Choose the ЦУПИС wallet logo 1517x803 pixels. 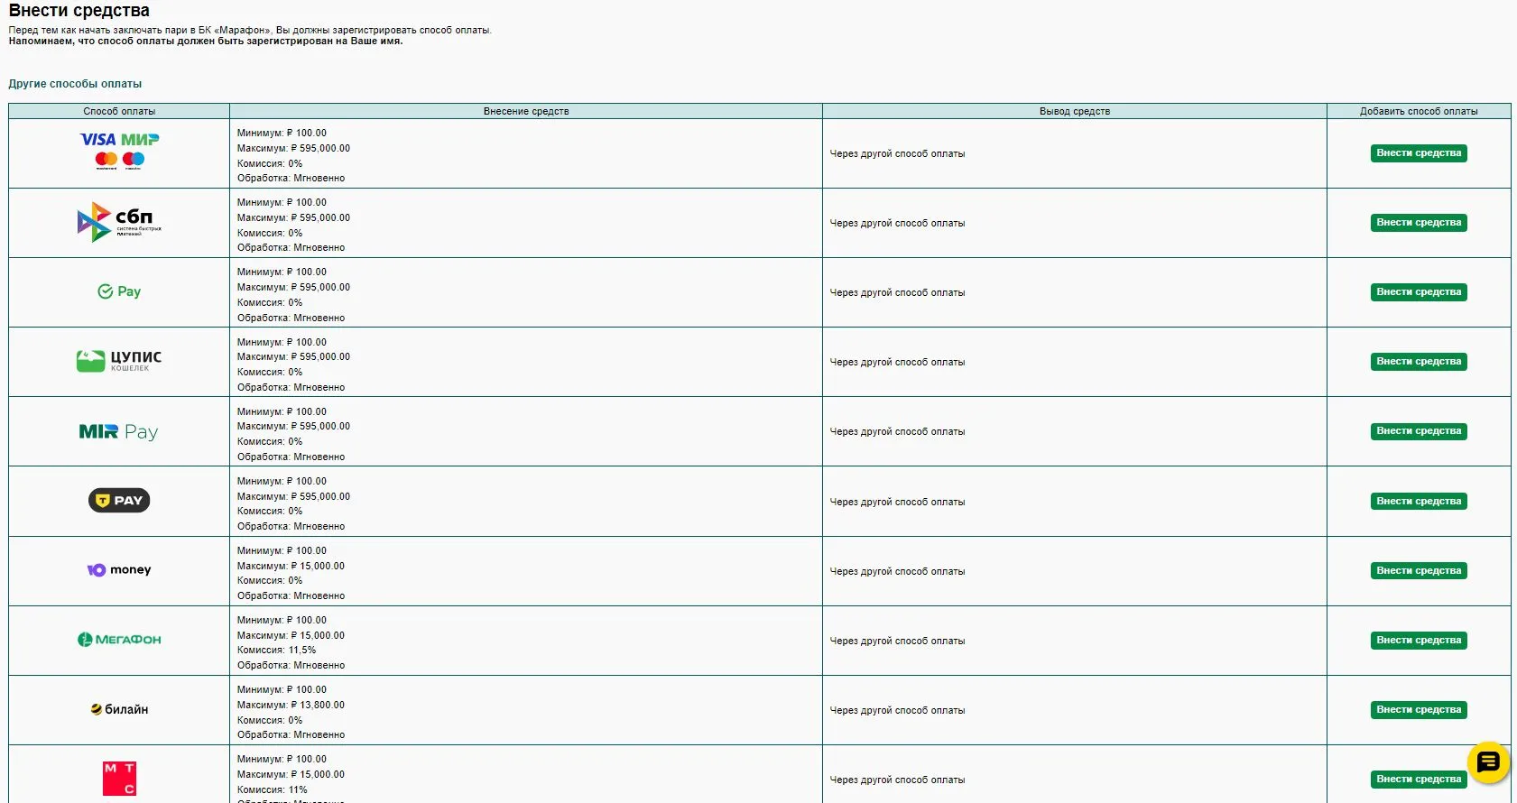click(119, 361)
